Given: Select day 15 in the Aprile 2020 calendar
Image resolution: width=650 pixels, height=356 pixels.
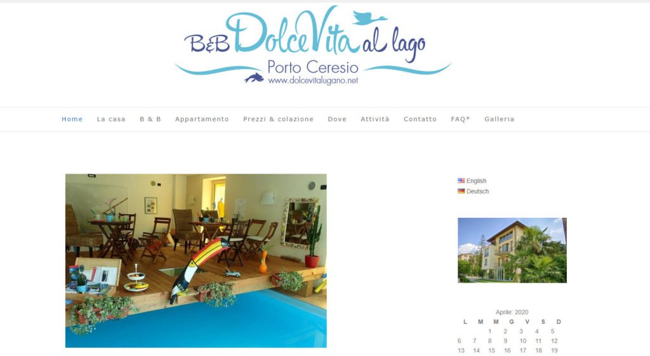Looking at the screenshot, I should click(x=491, y=350).
